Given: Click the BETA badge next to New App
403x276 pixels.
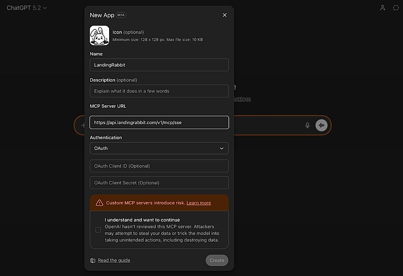Looking at the screenshot, I should [x=121, y=15].
